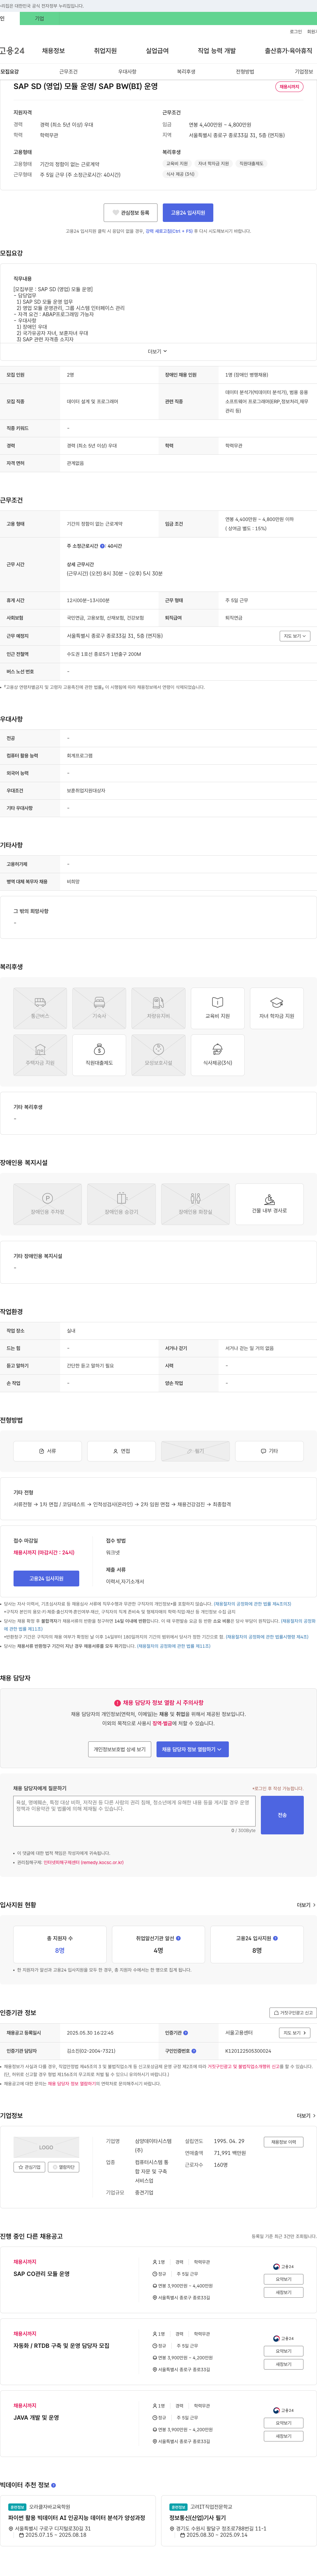Switch to the 기업정보 tab

304,72
